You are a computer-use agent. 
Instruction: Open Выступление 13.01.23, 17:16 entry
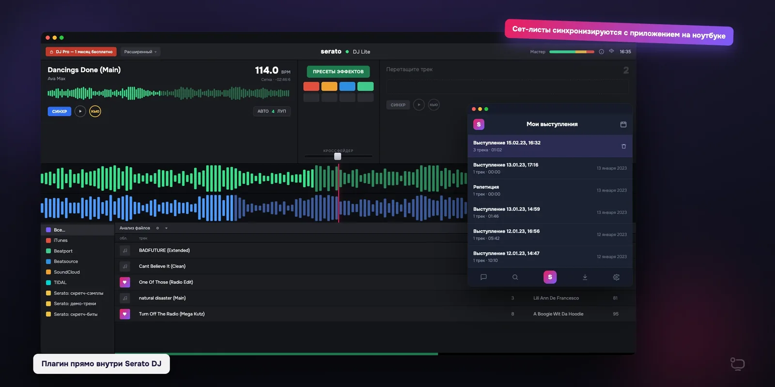(x=550, y=168)
